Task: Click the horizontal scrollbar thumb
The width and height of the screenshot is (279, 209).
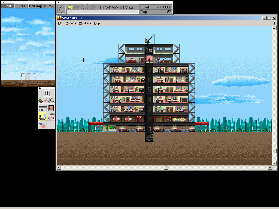Action: (166, 168)
